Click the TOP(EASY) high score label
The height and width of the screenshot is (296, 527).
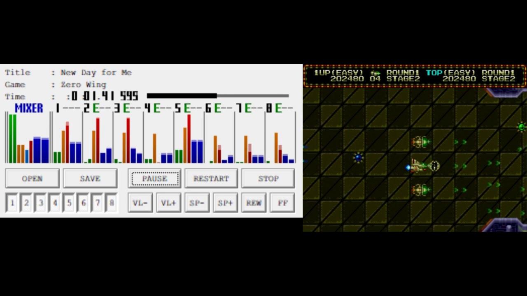click(x=452, y=73)
